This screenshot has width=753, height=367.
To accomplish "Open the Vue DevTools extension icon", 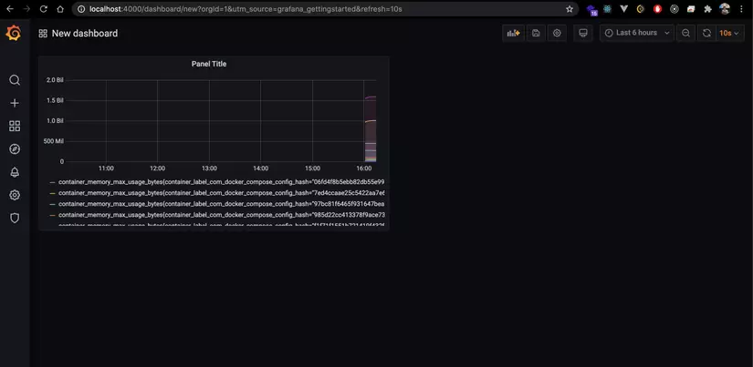I will [x=623, y=8].
